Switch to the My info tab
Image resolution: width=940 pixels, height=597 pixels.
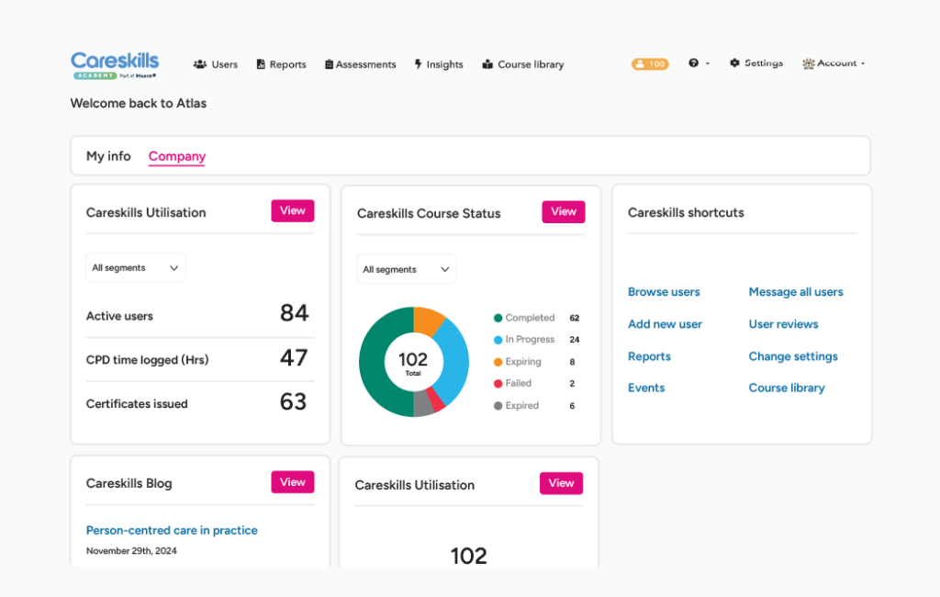(x=108, y=156)
